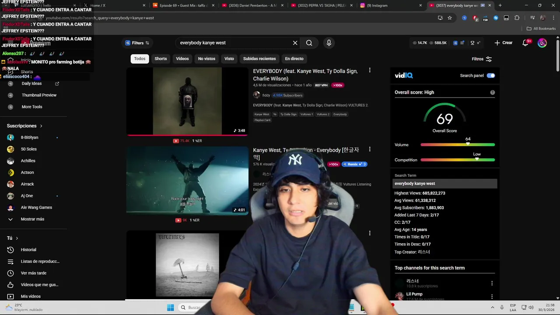Click EVERYBODY feat. Kanye West title
The image size is (560, 315).
point(305,75)
